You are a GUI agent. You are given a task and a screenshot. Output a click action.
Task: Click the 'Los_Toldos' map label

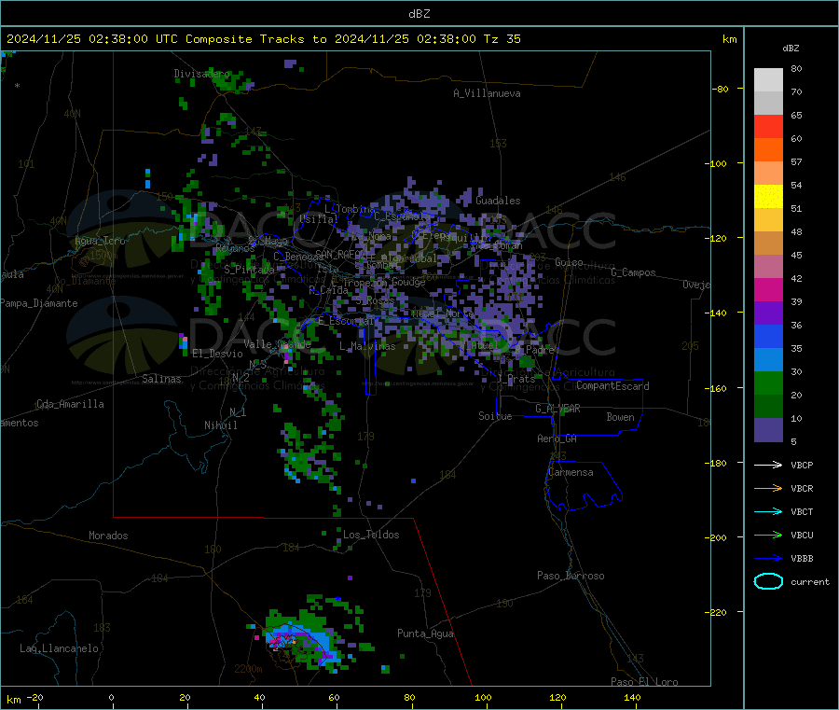coord(371,535)
